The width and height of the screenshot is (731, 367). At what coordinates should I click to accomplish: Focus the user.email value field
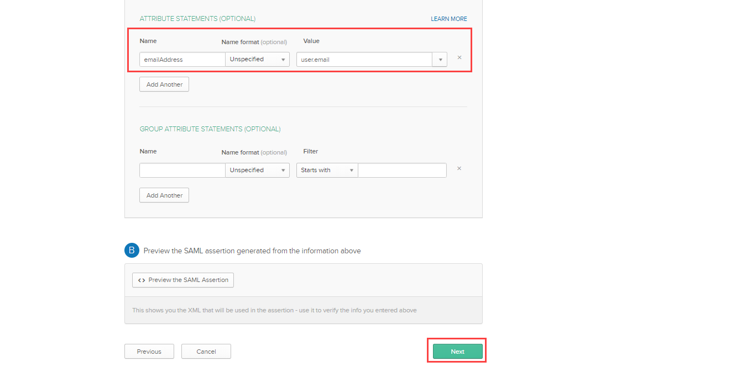pos(364,60)
